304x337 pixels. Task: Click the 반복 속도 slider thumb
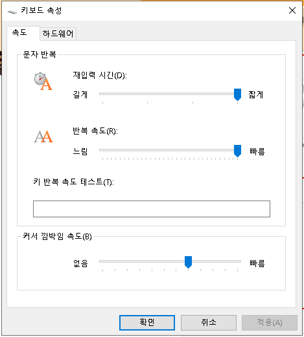237,151
